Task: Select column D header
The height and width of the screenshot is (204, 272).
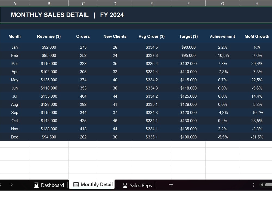Action: [115, 4]
